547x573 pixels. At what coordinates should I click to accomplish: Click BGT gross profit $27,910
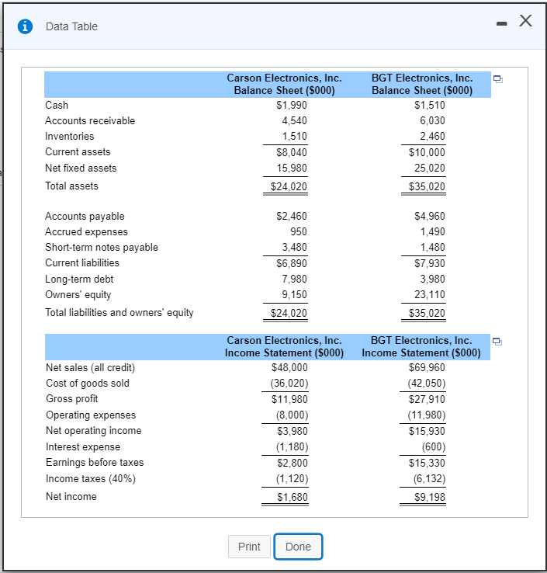[427, 399]
